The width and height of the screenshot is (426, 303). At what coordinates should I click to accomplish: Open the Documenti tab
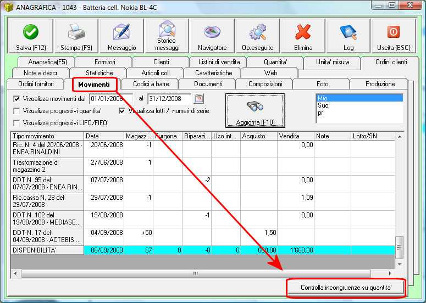tap(208, 84)
